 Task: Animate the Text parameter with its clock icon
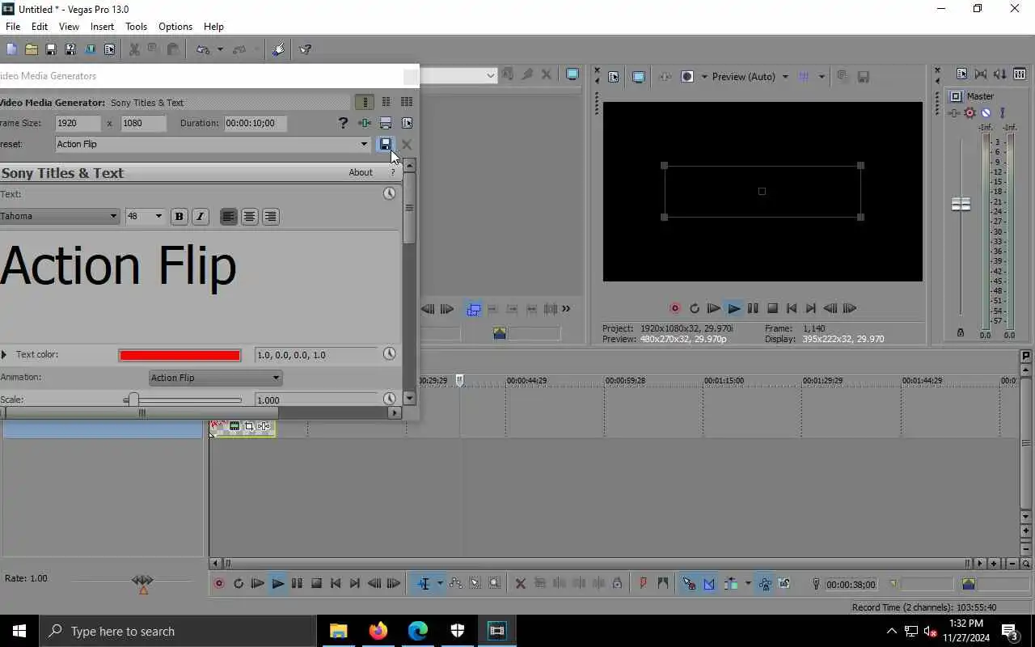(389, 193)
